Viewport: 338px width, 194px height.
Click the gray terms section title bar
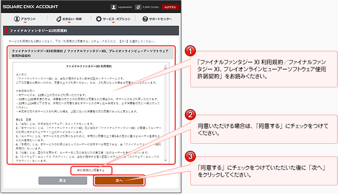click(x=91, y=53)
